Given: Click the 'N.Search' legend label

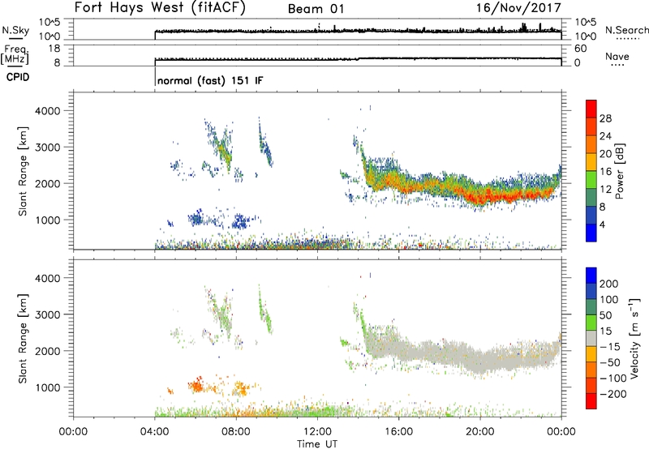Looking at the screenshot, I should [626, 30].
